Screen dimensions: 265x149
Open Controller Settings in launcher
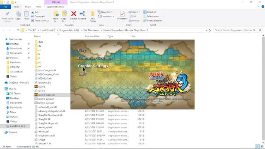click(x=95, y=58)
